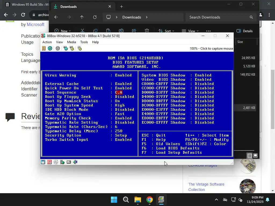This screenshot has height=206, width=275.
Task: Expand the chevron after Downloads in the address bar
Action: [147, 17]
